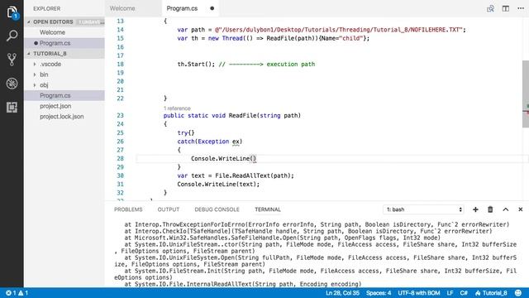Screen dimensions: 529x298
Task: Open the Debug view in activity bar
Action: [12, 84]
